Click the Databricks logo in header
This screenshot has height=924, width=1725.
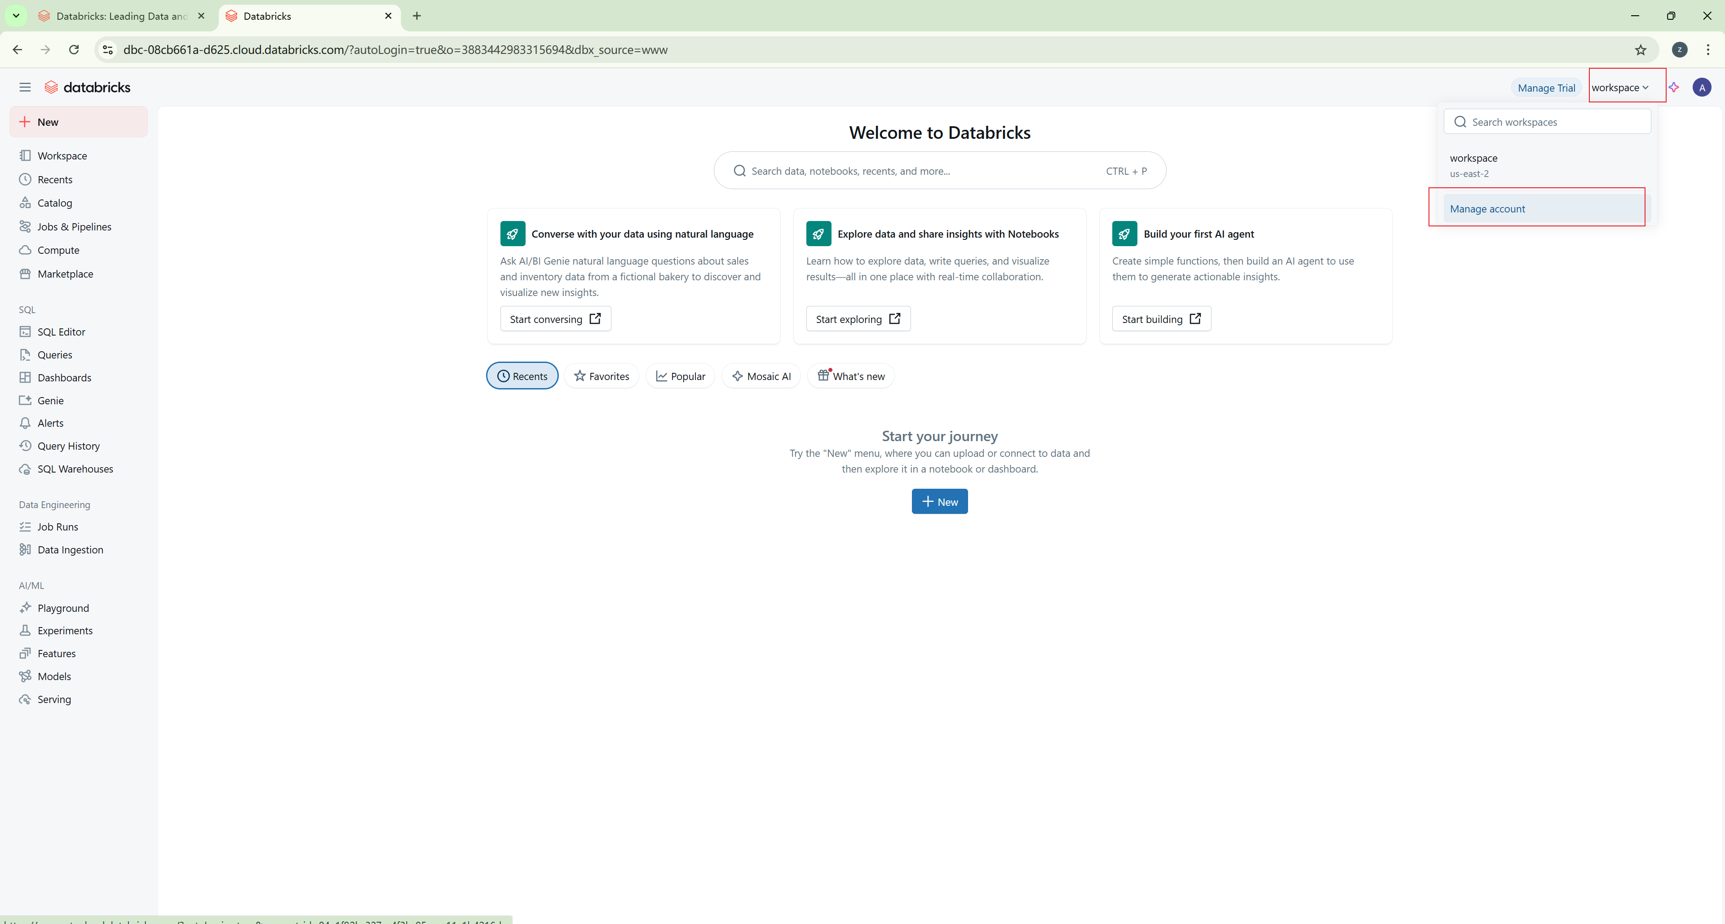pos(88,87)
